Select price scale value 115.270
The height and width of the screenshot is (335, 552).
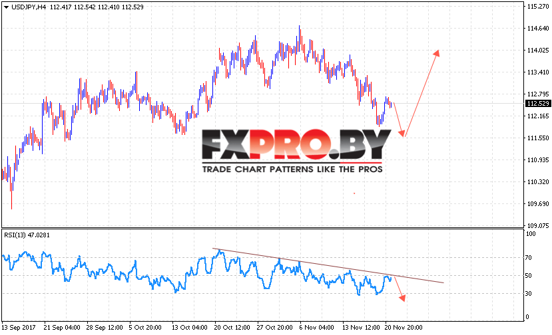pyautogui.click(x=538, y=7)
